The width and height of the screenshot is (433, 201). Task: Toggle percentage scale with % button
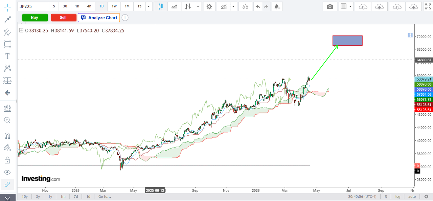click(386, 196)
